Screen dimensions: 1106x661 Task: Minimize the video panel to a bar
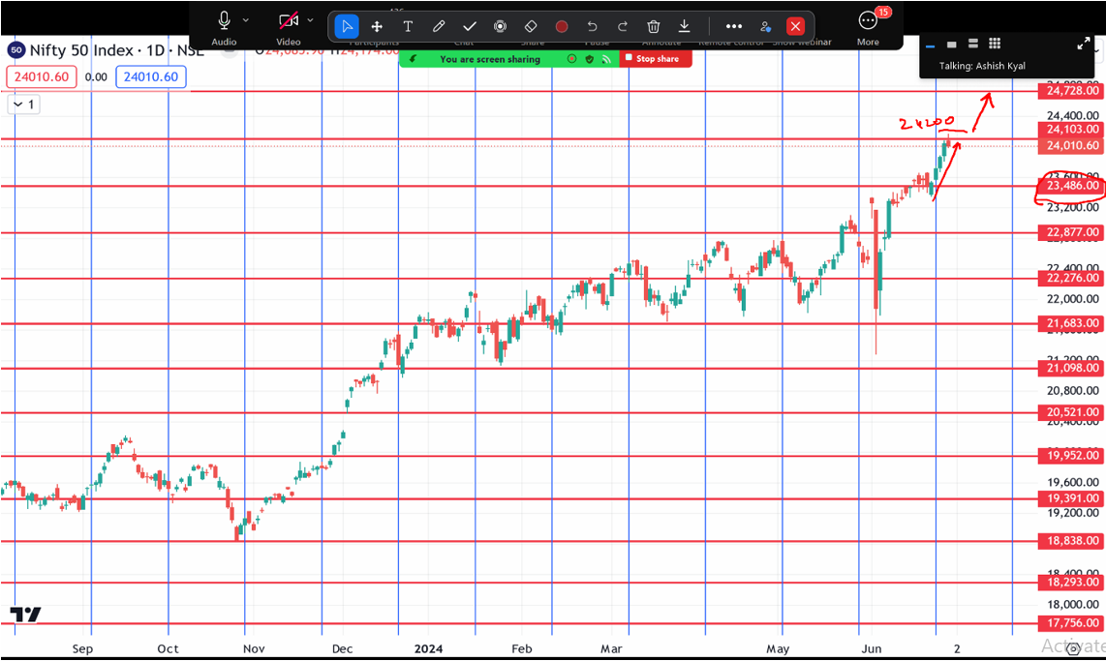pyautogui.click(x=930, y=45)
